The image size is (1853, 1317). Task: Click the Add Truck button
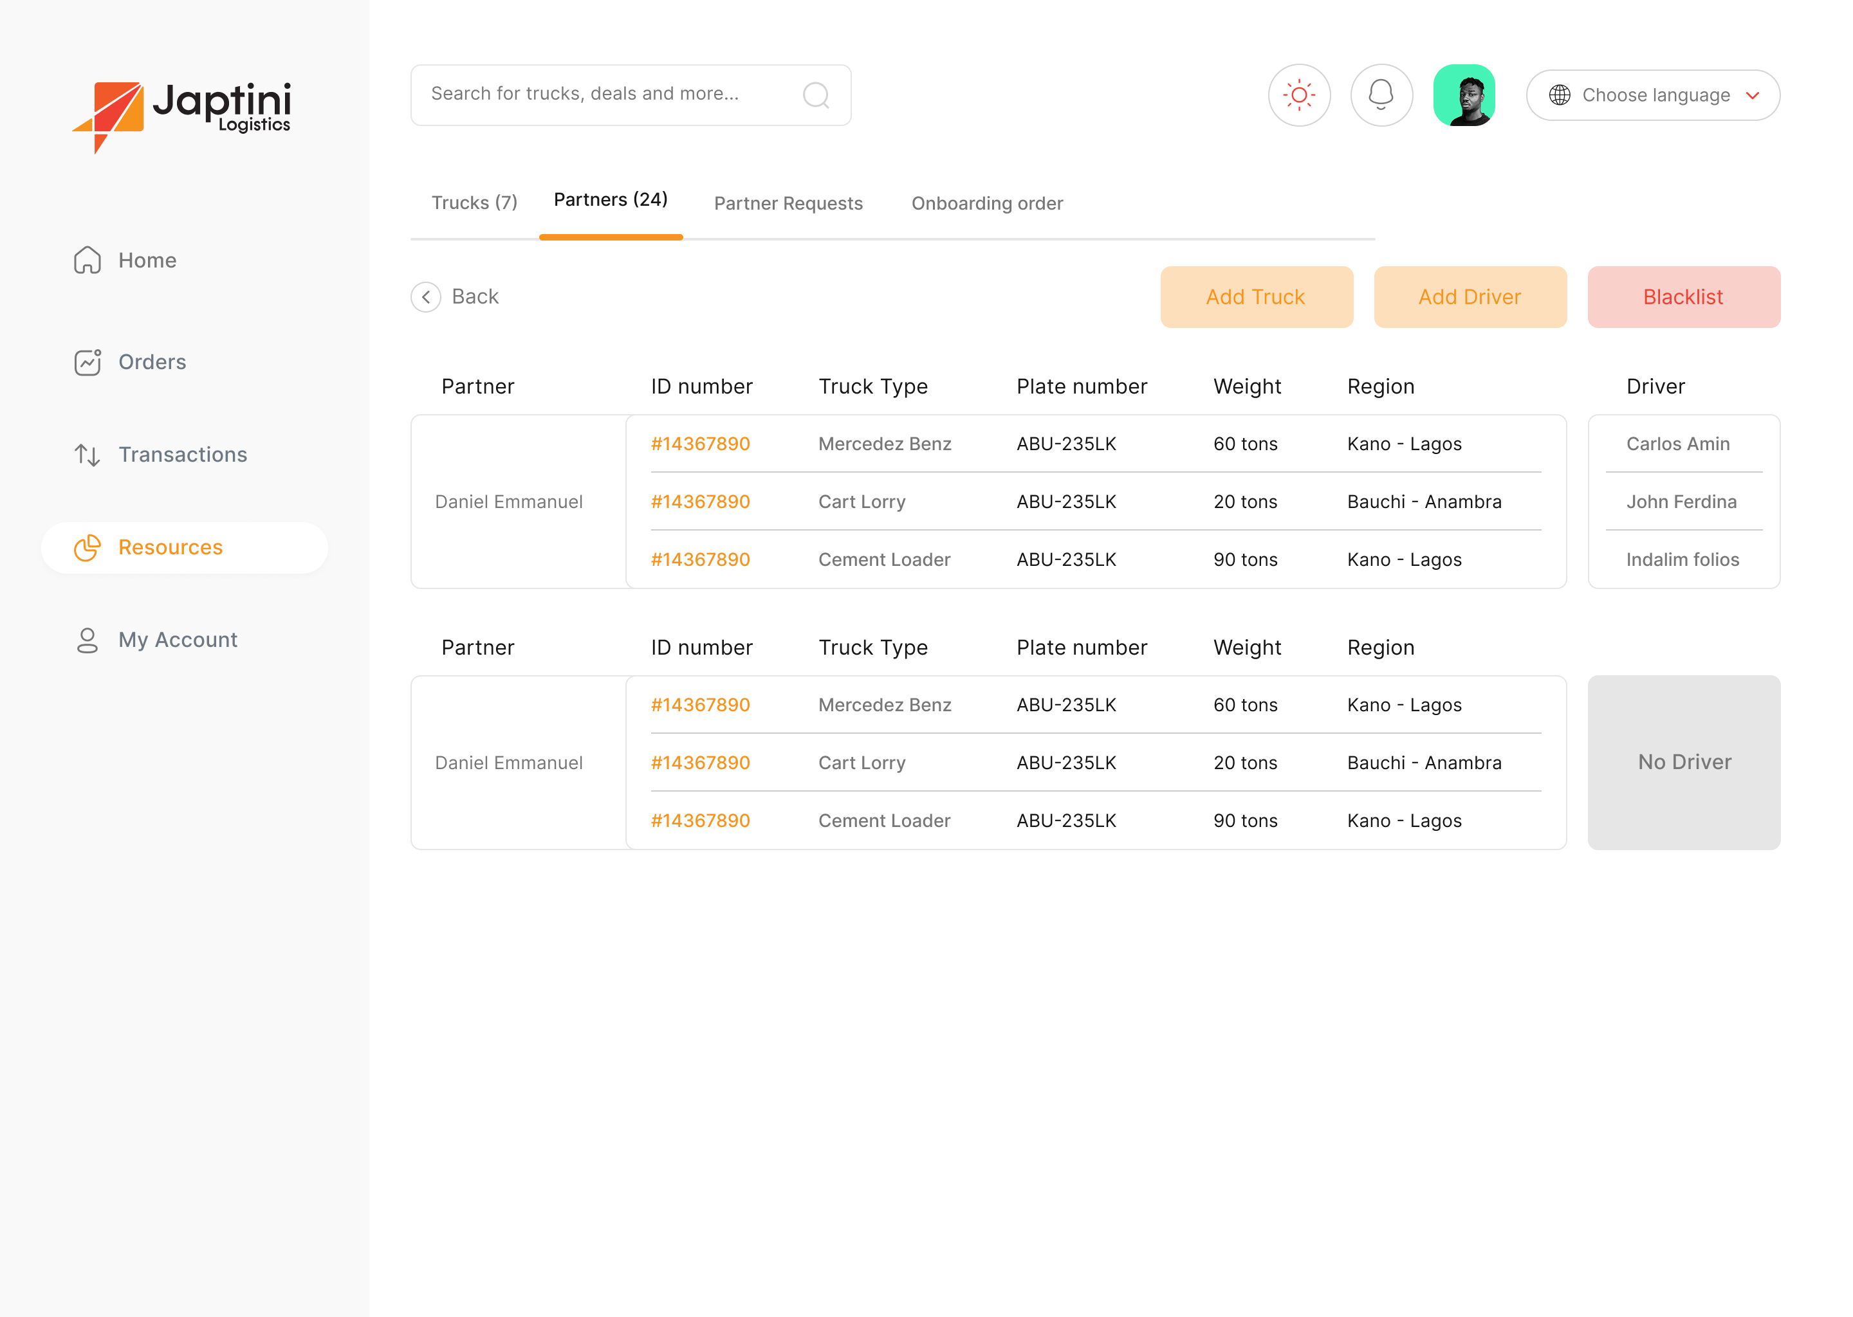click(1257, 297)
